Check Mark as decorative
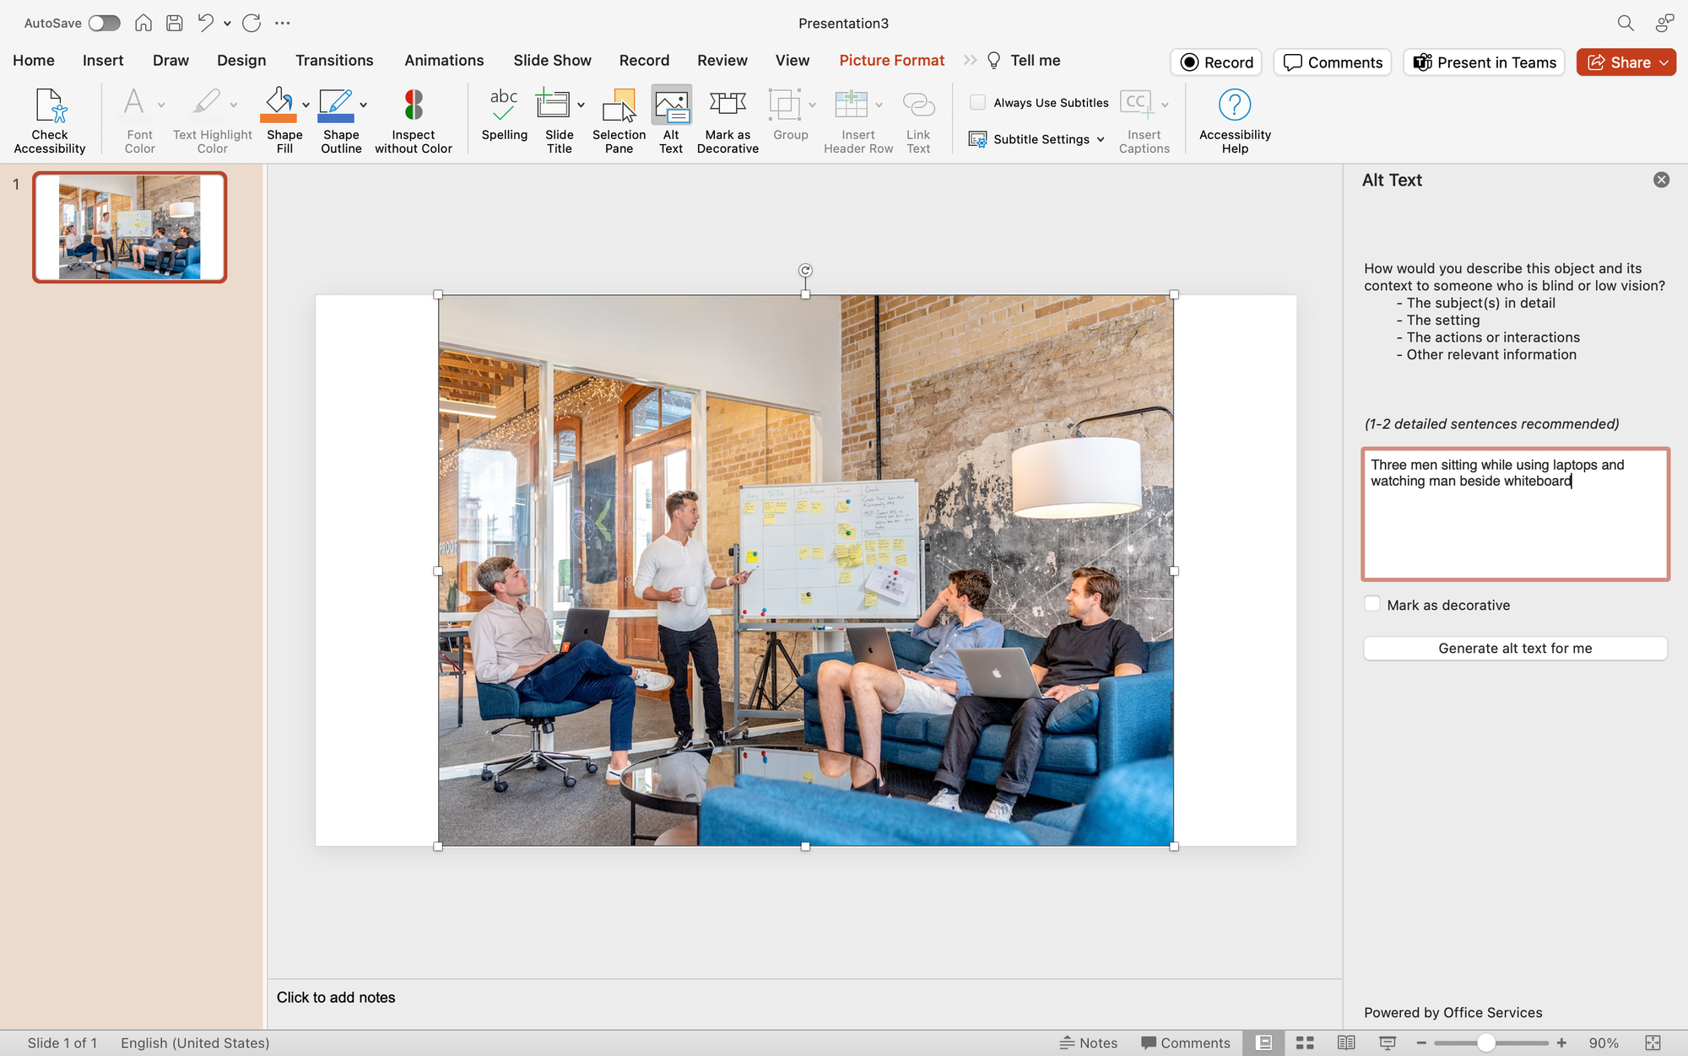The width and height of the screenshot is (1688, 1056). (1371, 604)
